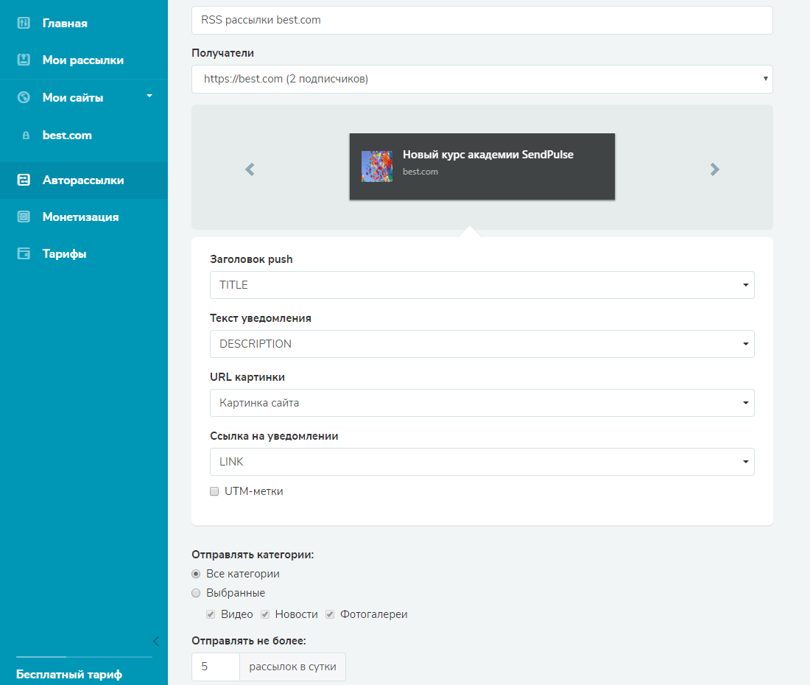Click the Тарифы wallet icon

tap(24, 253)
